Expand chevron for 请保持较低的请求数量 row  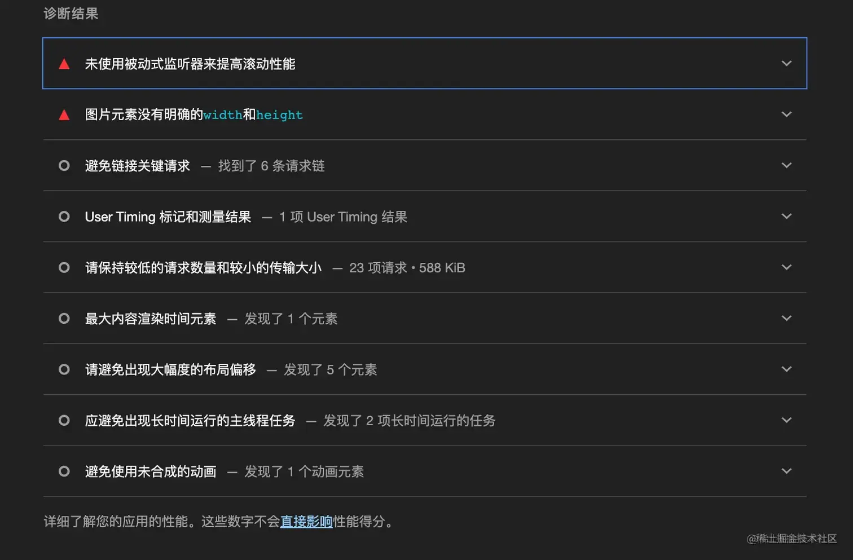coord(786,267)
